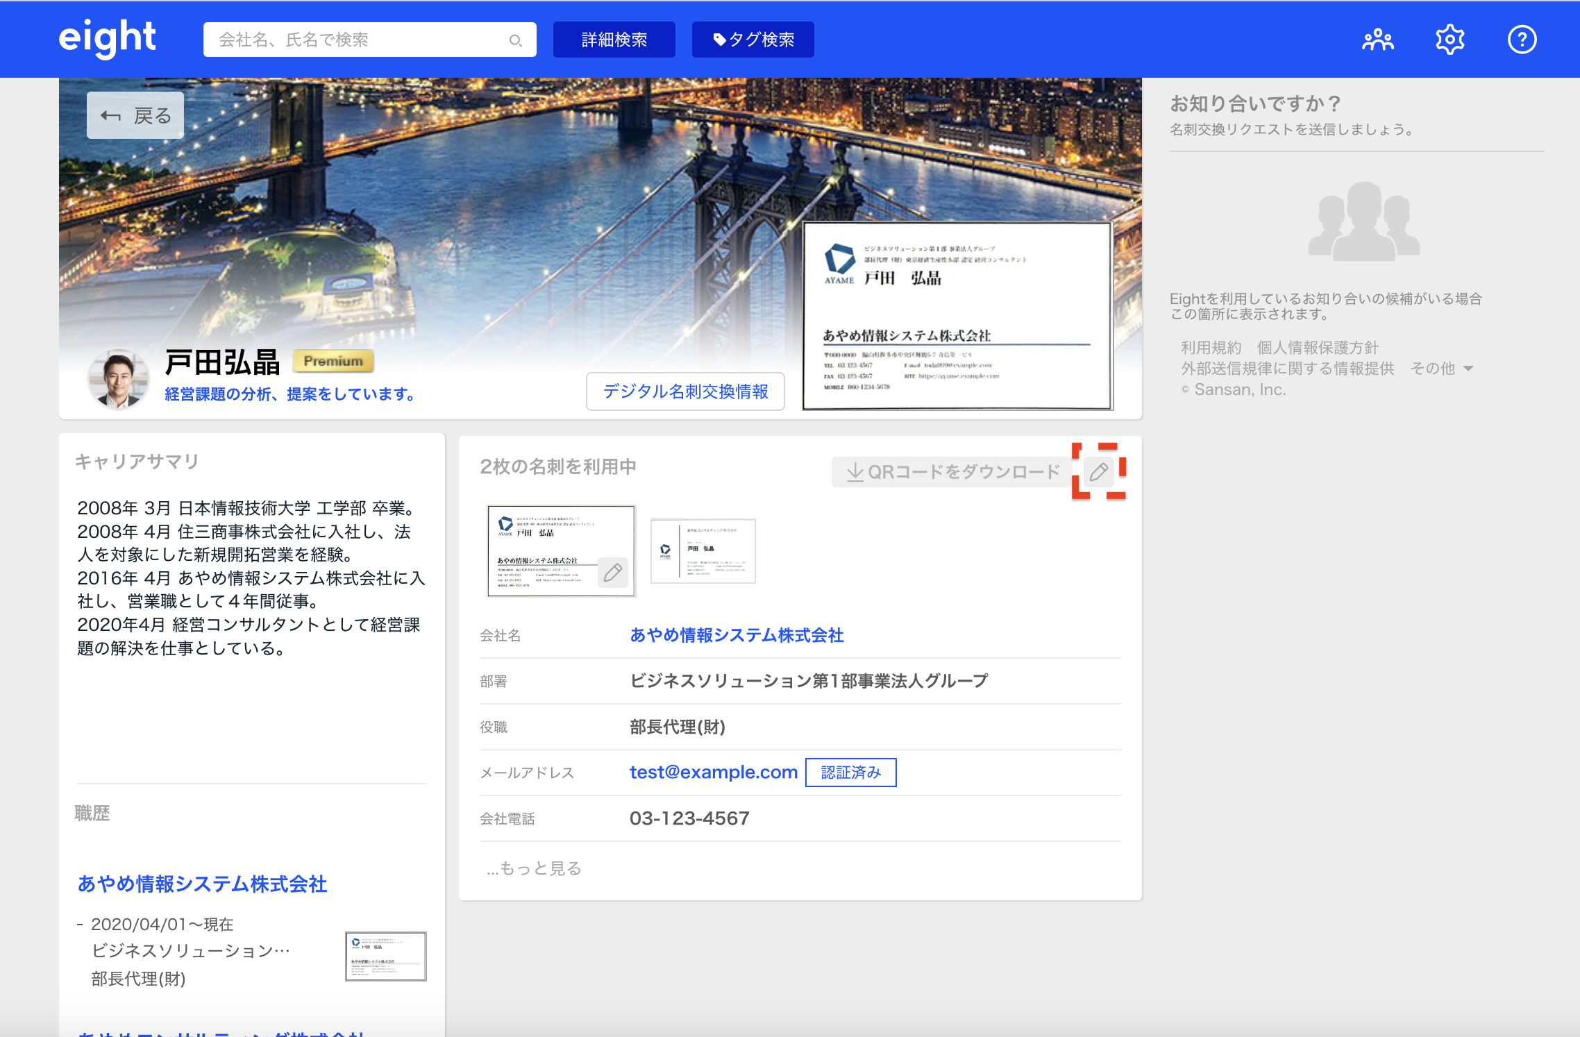Click the highlighted pencil edit icon
The height and width of the screenshot is (1037, 1580).
point(1099,472)
